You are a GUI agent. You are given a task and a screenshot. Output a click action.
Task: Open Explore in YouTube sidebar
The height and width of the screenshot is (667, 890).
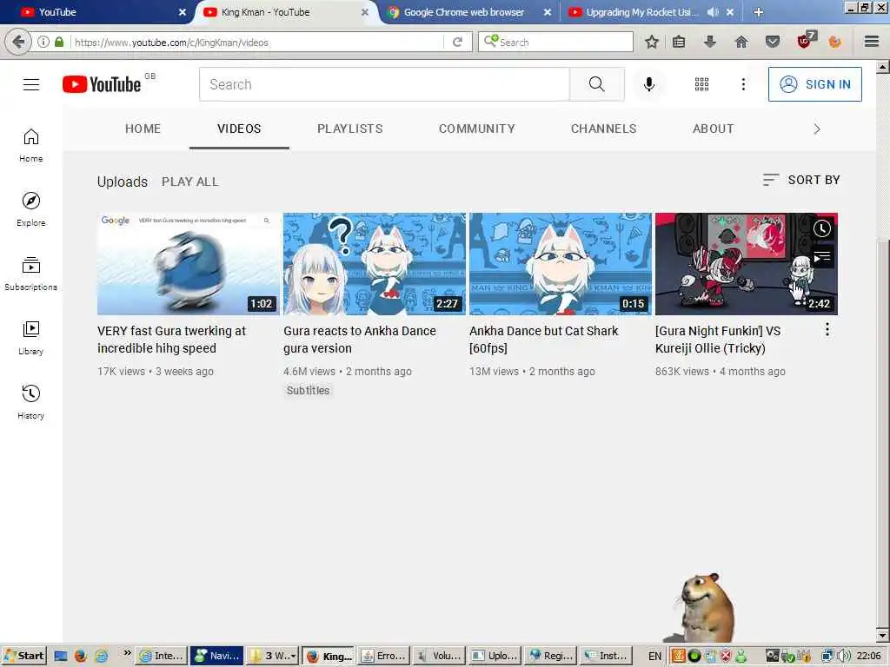coord(31,210)
